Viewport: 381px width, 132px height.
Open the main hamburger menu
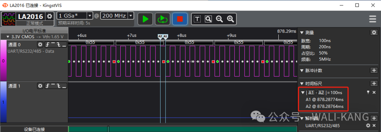tap(373, 19)
